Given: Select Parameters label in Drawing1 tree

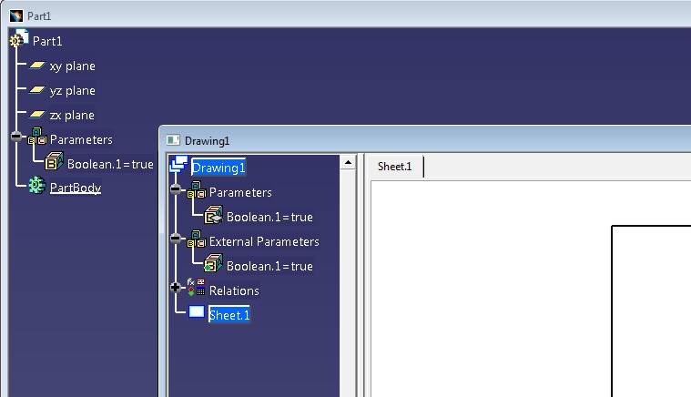Looking at the screenshot, I should click(240, 192).
